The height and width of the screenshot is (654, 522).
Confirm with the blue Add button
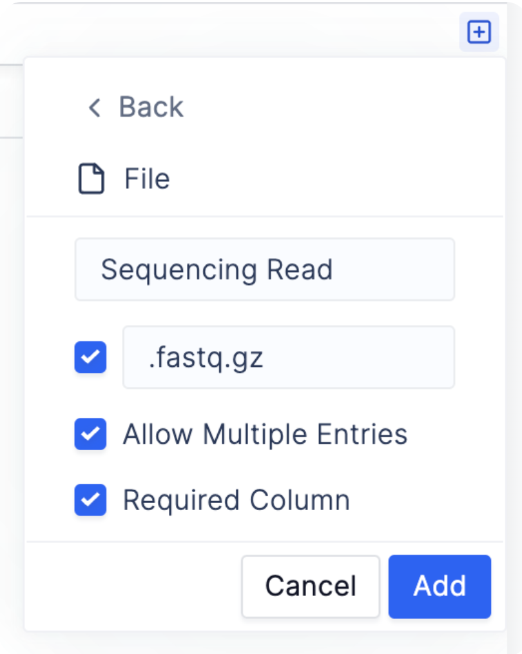440,586
